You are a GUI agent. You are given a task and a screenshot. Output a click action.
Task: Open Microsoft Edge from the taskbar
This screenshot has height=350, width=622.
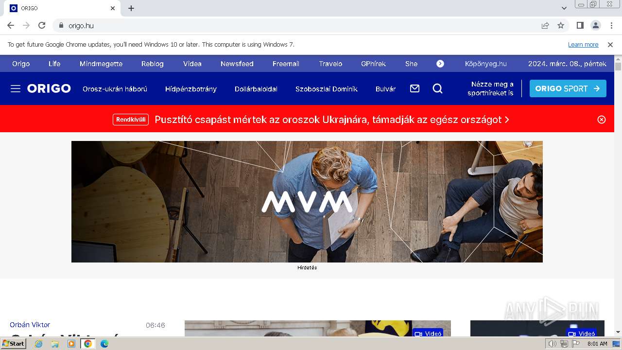[104, 344]
